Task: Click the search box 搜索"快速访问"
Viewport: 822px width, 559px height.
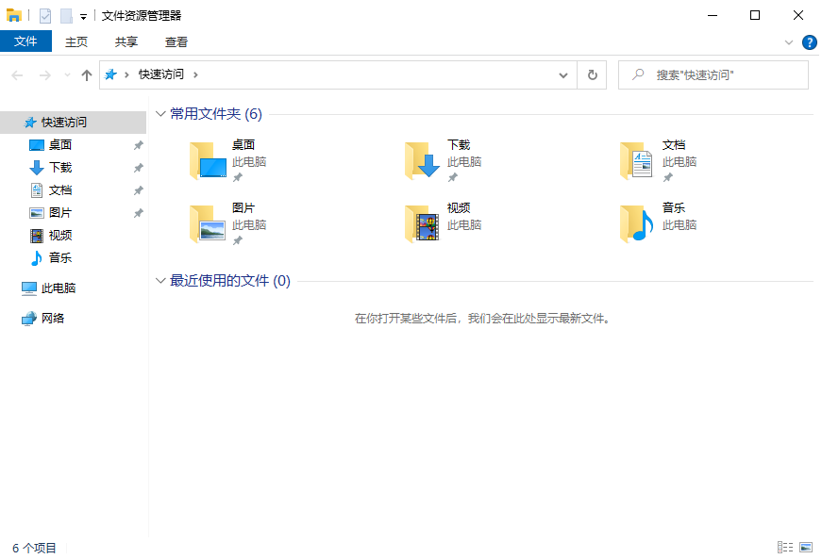Action: coord(713,74)
